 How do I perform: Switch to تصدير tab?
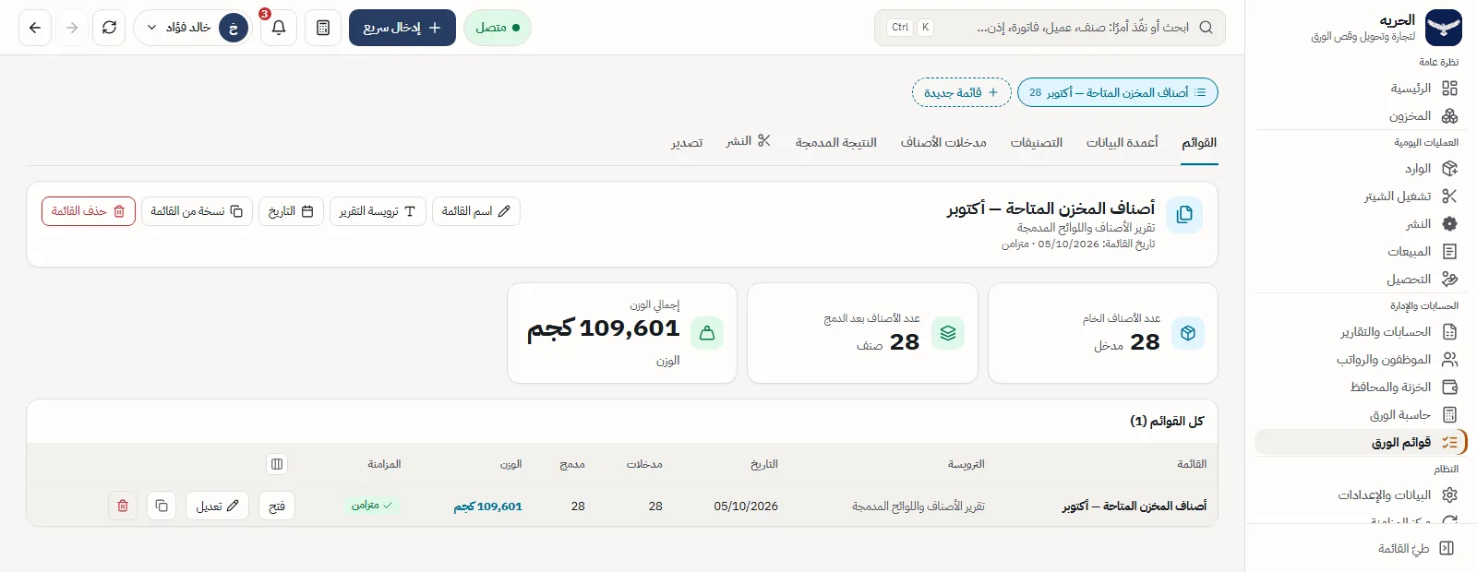687,143
